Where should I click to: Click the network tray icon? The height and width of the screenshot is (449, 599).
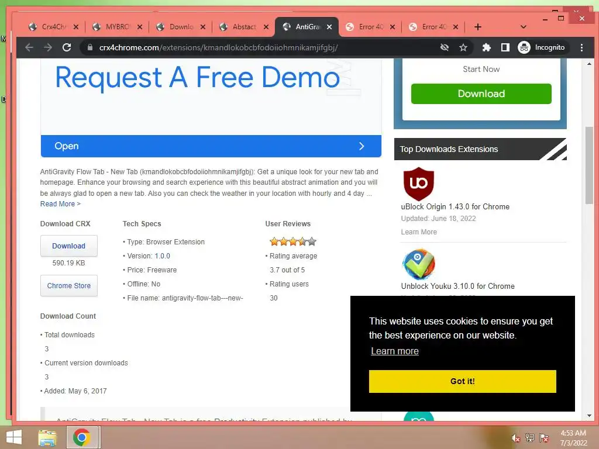pyautogui.click(x=530, y=438)
